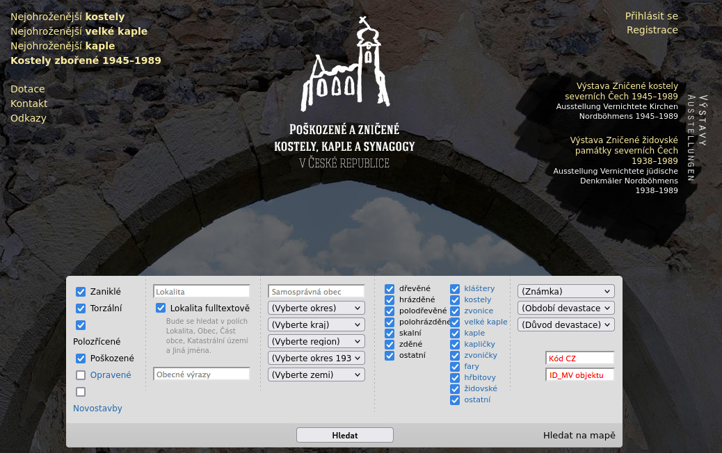
Task: Uncheck ostatní checkbox below židovské
Action: pyautogui.click(x=455, y=400)
